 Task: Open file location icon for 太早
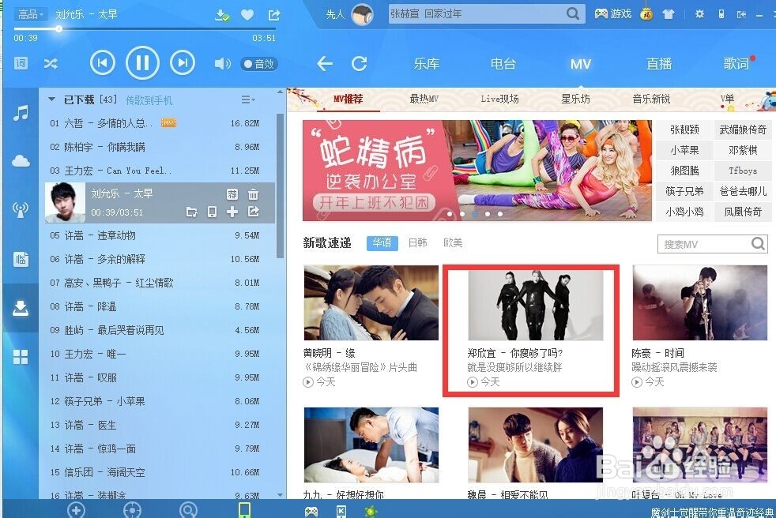coord(191,212)
